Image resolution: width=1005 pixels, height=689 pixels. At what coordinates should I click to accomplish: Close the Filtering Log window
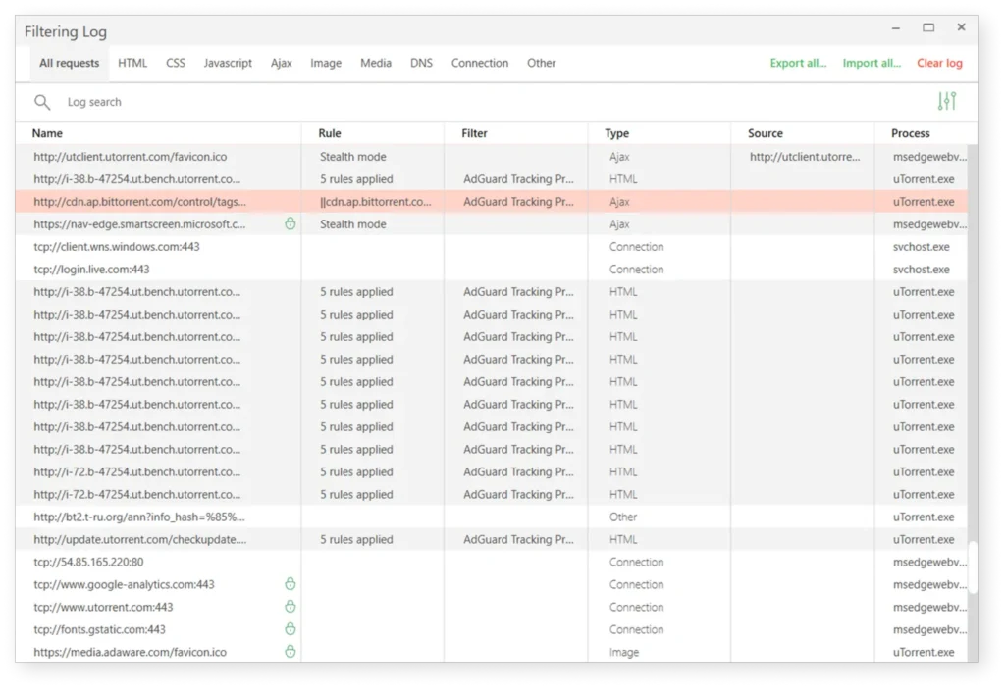(961, 27)
